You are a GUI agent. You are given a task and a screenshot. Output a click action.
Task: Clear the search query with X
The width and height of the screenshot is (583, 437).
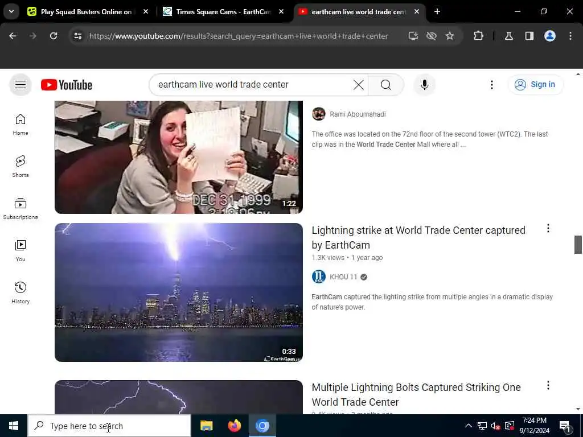coord(359,85)
